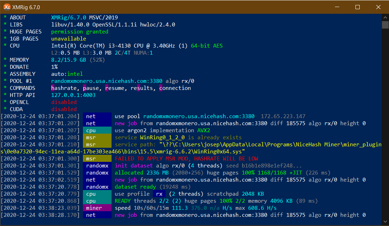This screenshot has width=389, height=226.
Task: Click the OPENCL 'disabled' value
Action: pos(64,102)
